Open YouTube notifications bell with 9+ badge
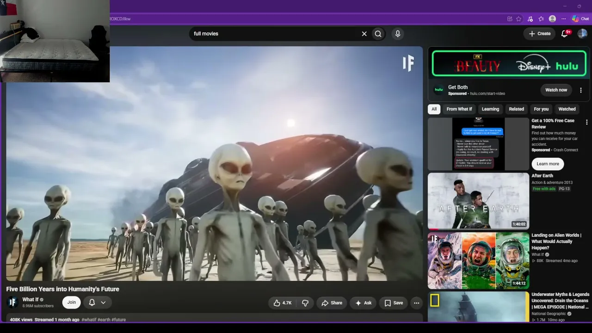Screen dimensions: 592x333 tap(565, 33)
